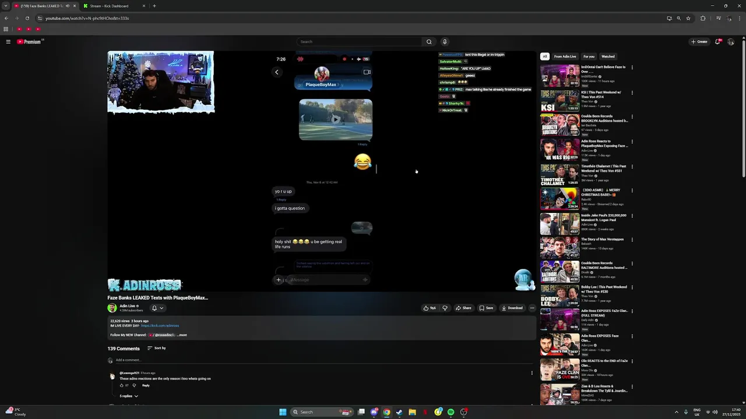Image resolution: width=746 pixels, height=419 pixels.
Task: Select the Watched chip
Action: [608, 56]
